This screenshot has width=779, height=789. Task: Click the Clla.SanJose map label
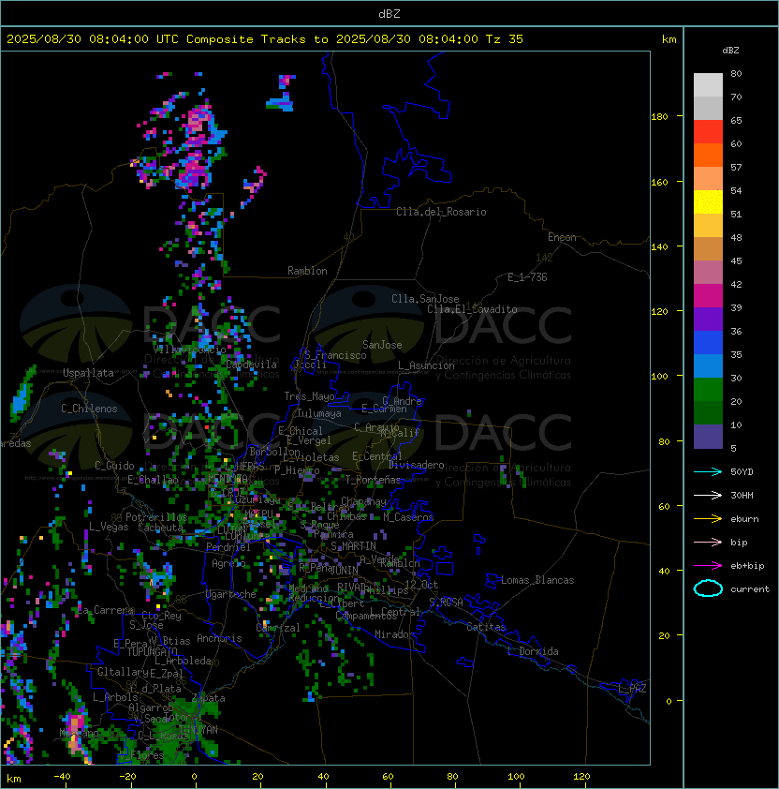pos(425,299)
